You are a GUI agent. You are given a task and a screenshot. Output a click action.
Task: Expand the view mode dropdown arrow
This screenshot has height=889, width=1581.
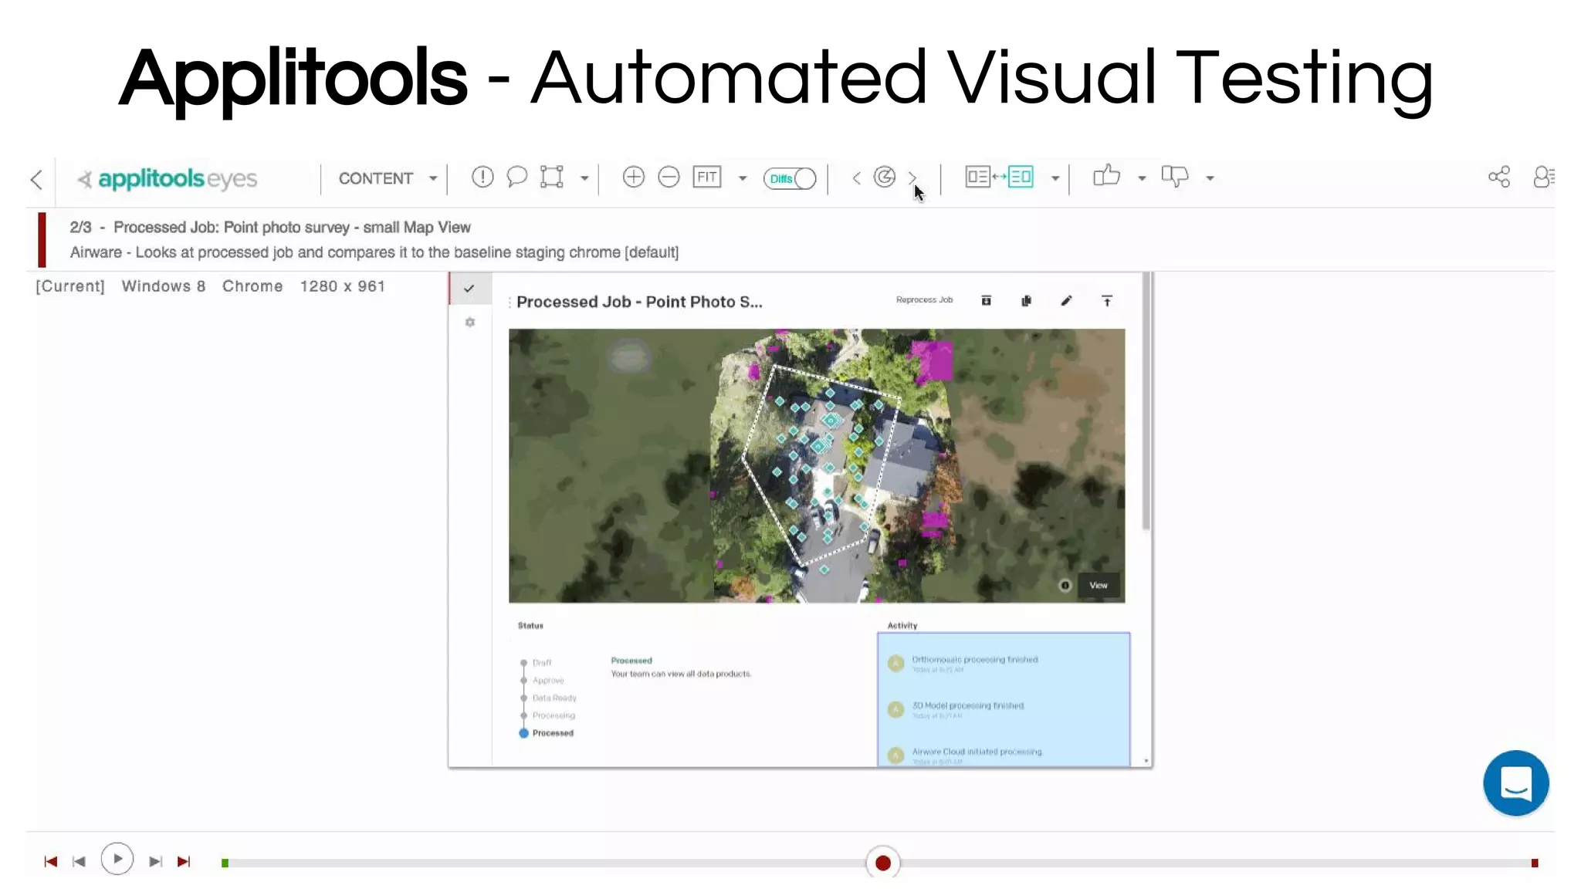click(x=1055, y=178)
